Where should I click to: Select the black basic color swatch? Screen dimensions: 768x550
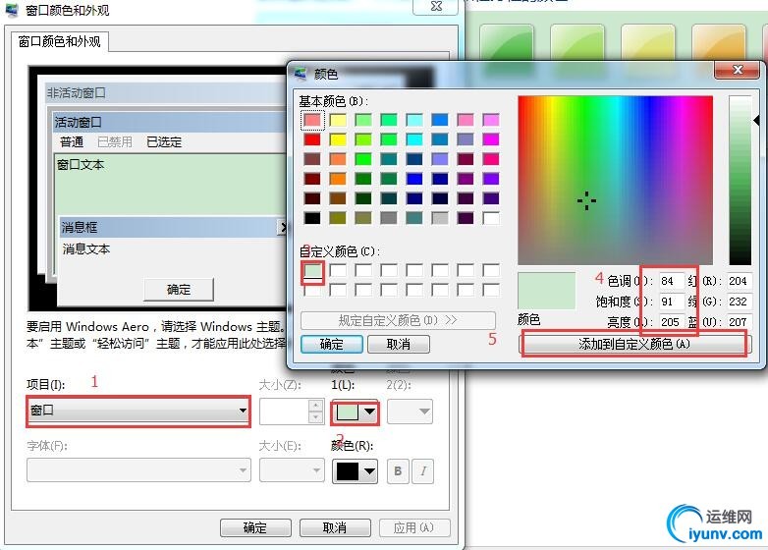tap(312, 218)
